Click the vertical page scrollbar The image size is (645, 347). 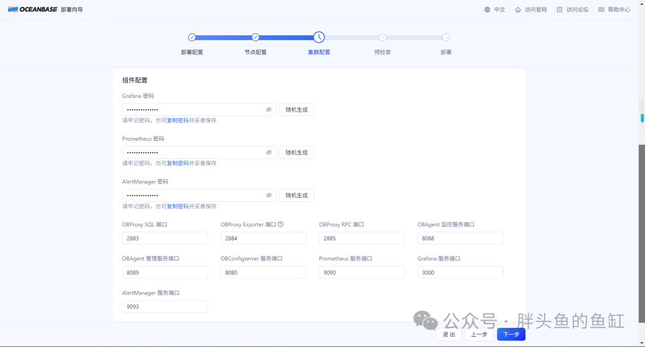pyautogui.click(x=641, y=234)
